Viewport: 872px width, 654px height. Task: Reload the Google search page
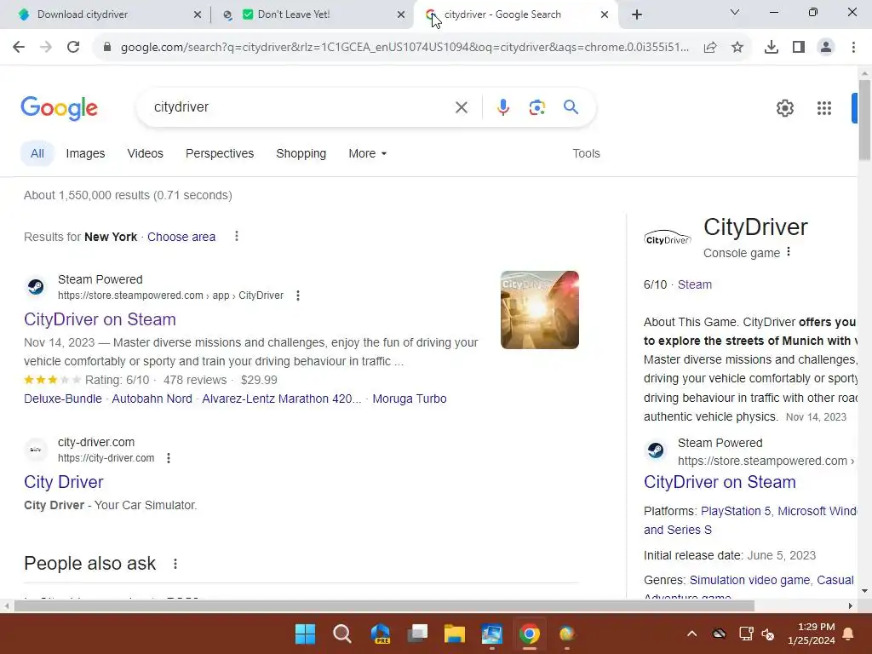[73, 48]
